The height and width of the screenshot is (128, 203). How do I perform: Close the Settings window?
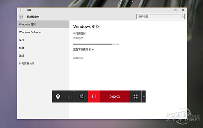(x=183, y=10)
